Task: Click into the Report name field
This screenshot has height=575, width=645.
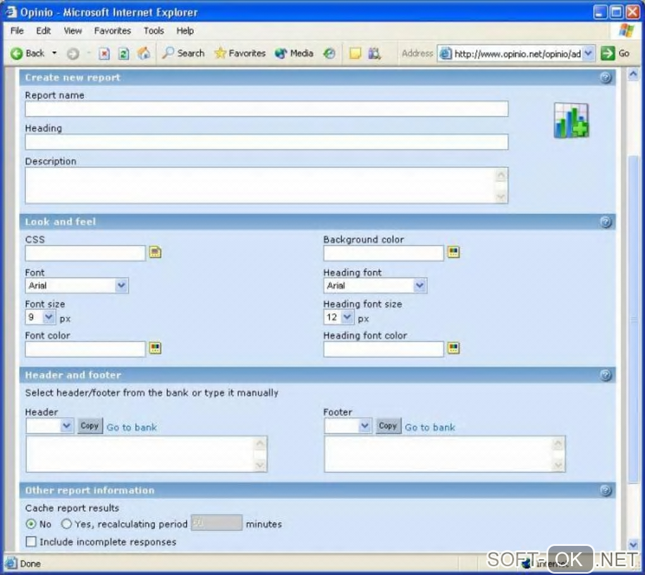Action: 267,109
